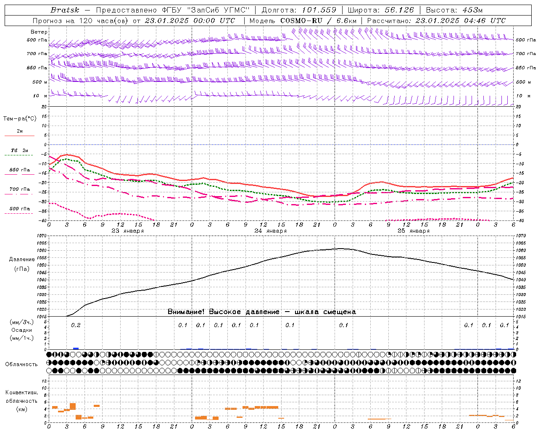
Task: Click the Bratsk station title
Action: point(65,10)
